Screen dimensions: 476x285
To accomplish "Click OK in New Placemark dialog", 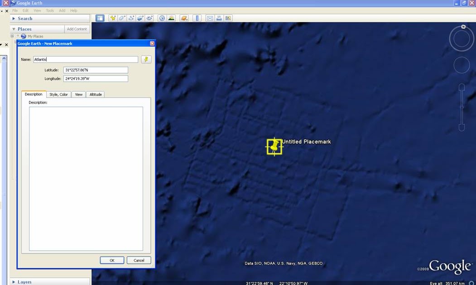I will coord(112,261).
